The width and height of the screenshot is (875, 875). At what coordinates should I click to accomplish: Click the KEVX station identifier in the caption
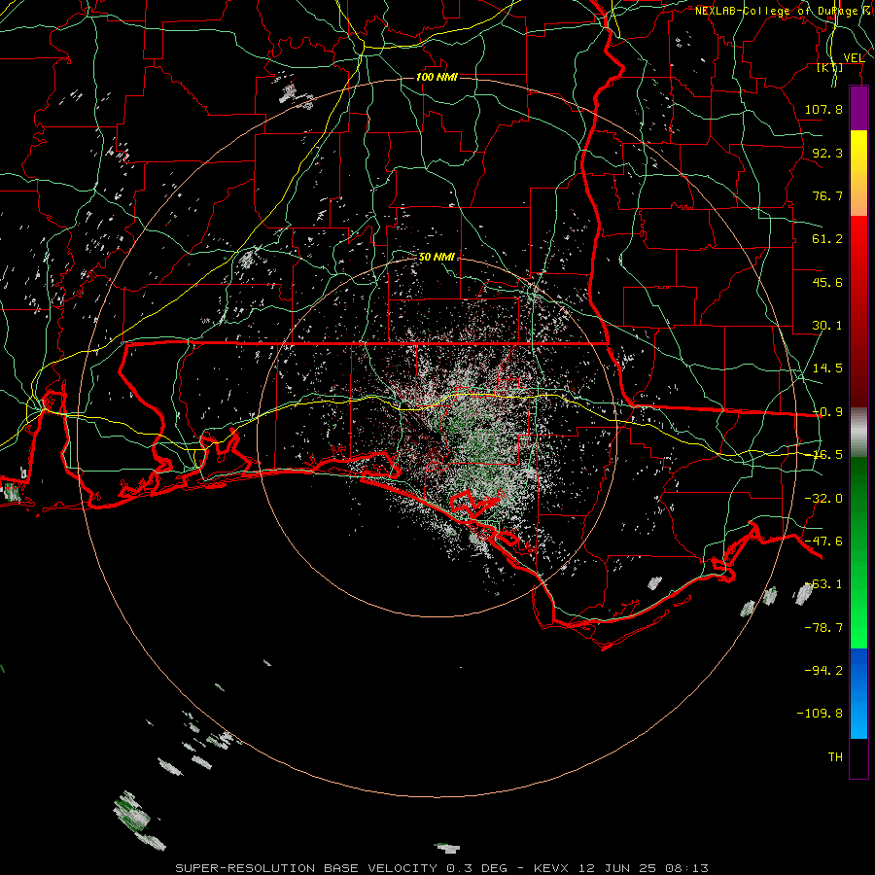tap(553, 868)
